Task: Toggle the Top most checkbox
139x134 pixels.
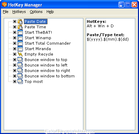Action: pyautogui.click(x=15, y=81)
